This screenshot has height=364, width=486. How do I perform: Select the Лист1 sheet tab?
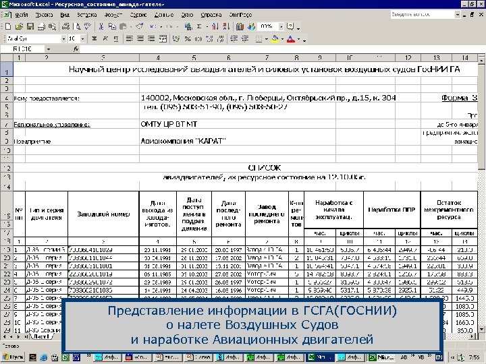(x=42, y=336)
